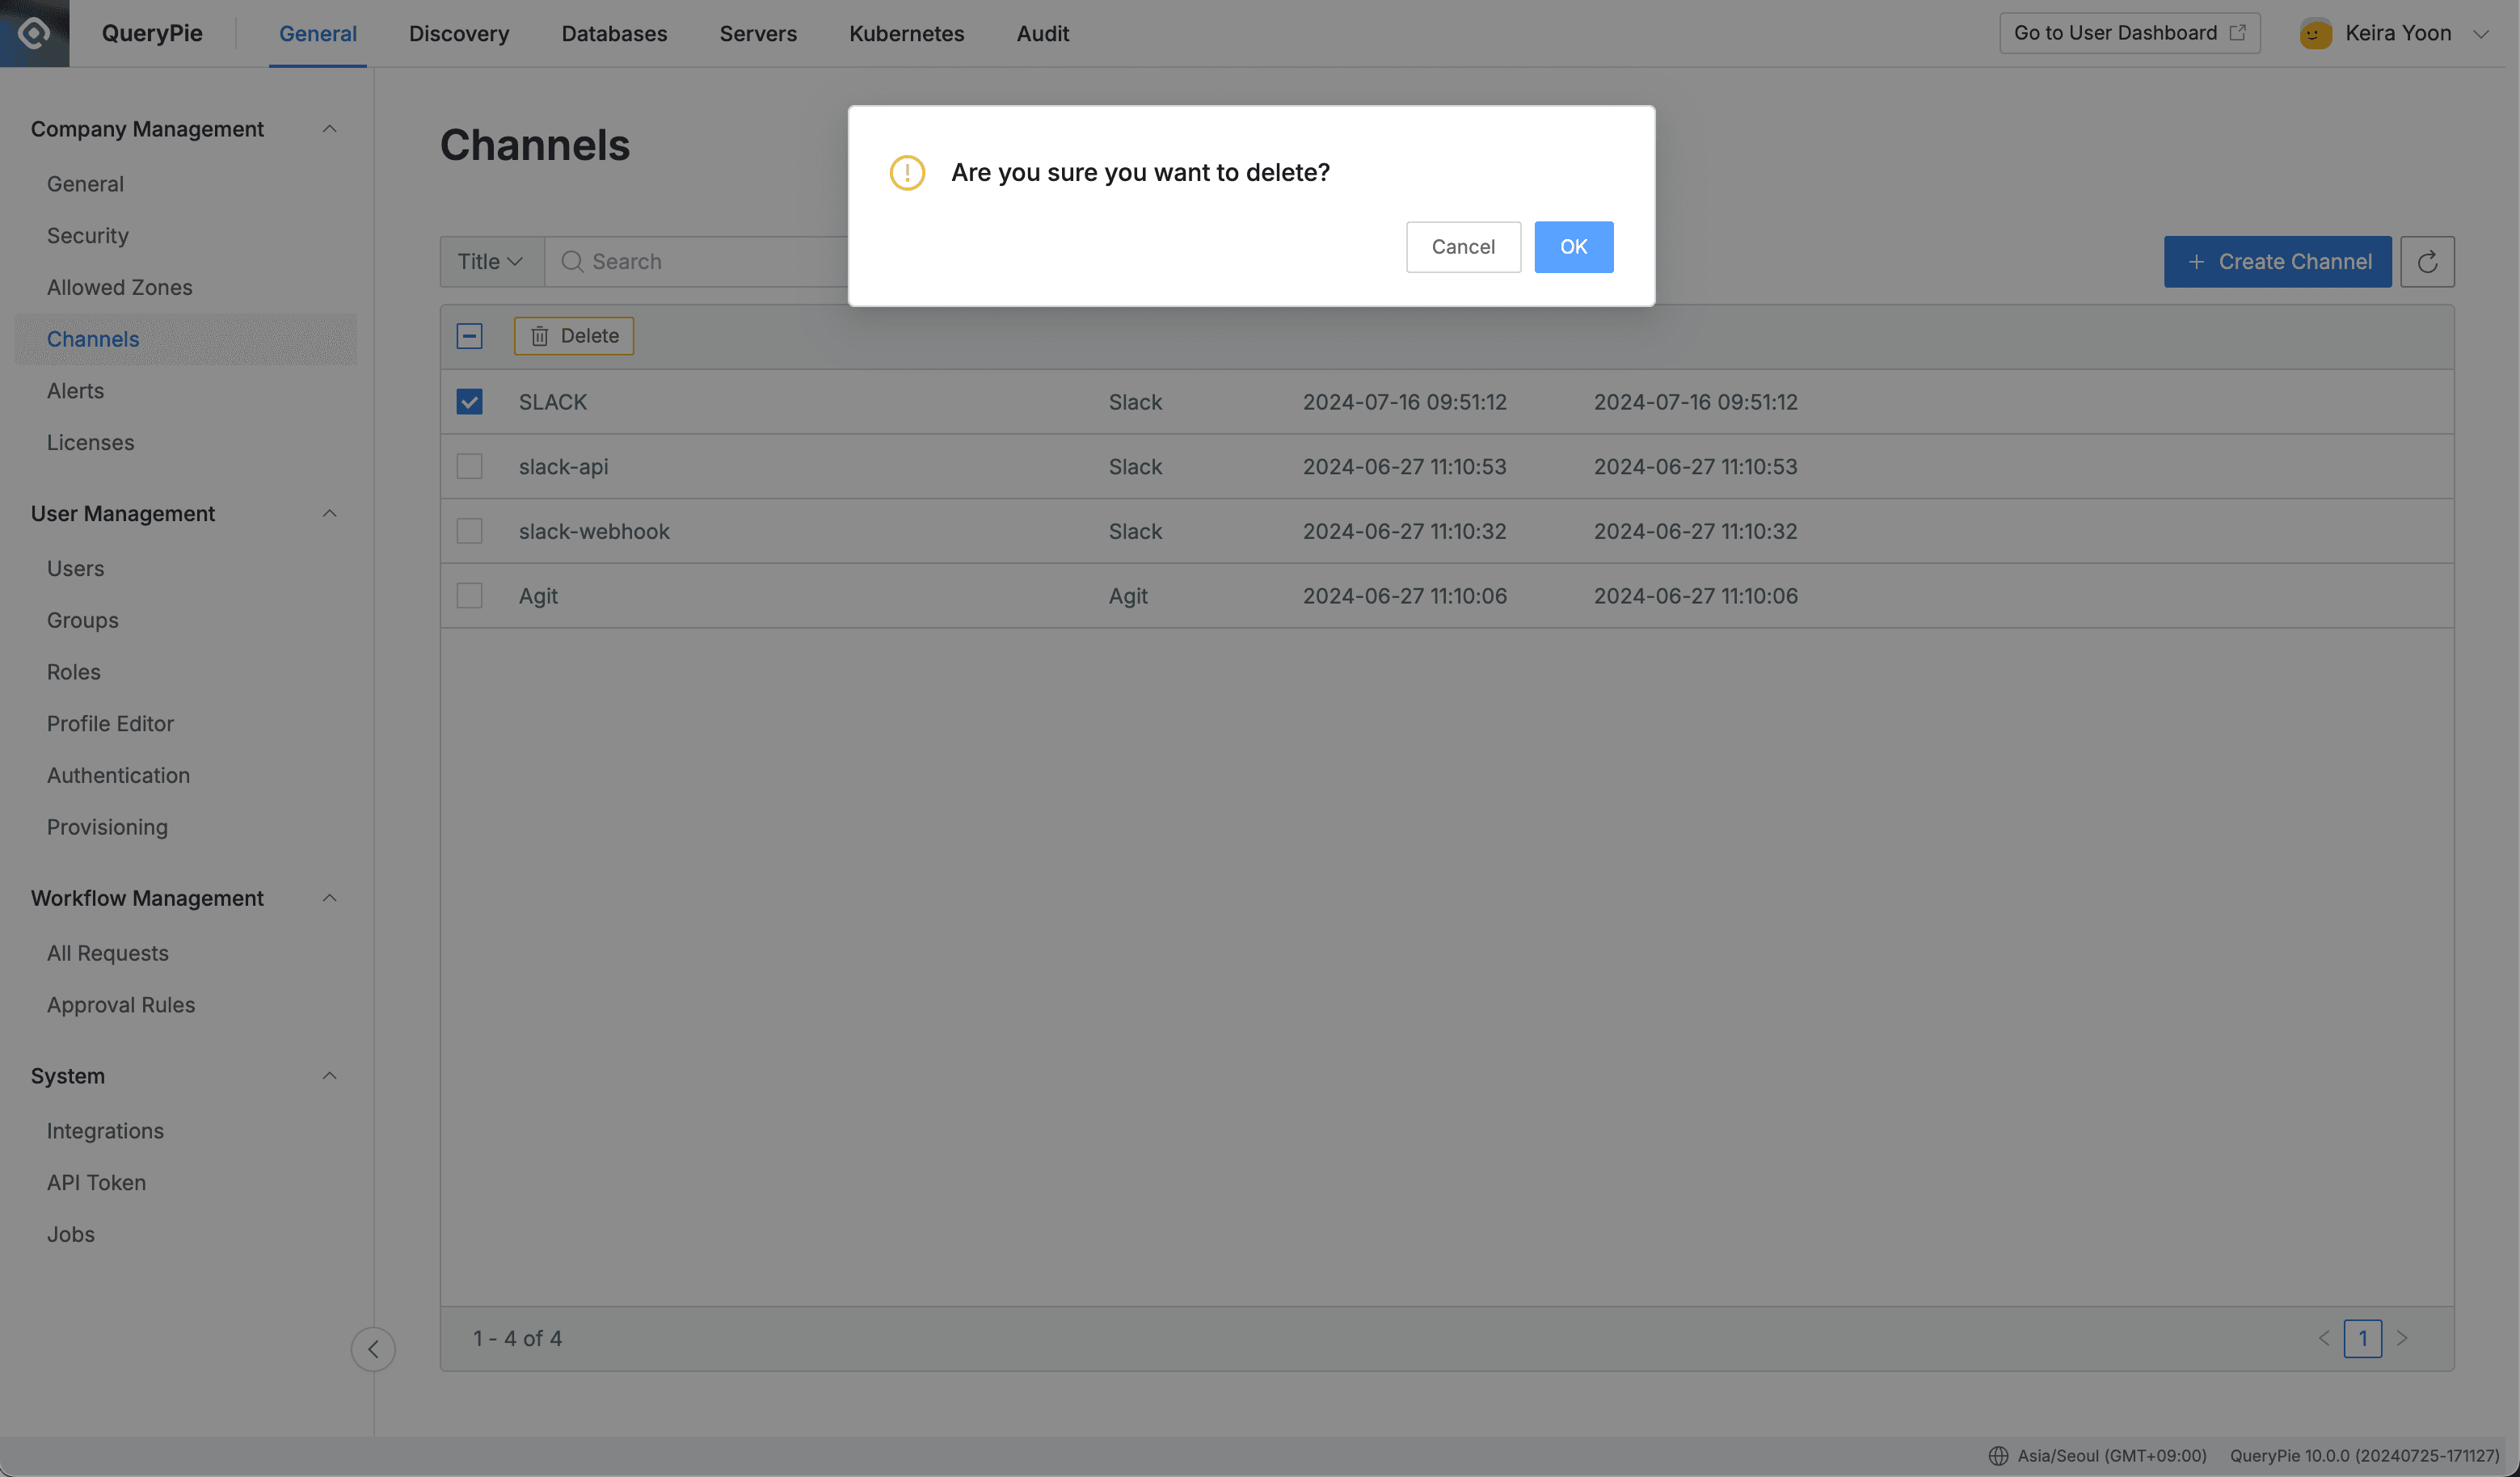Screen dimensions: 2520x1477
Task: Click the Keira Yoon avatar icon
Action: point(2315,32)
